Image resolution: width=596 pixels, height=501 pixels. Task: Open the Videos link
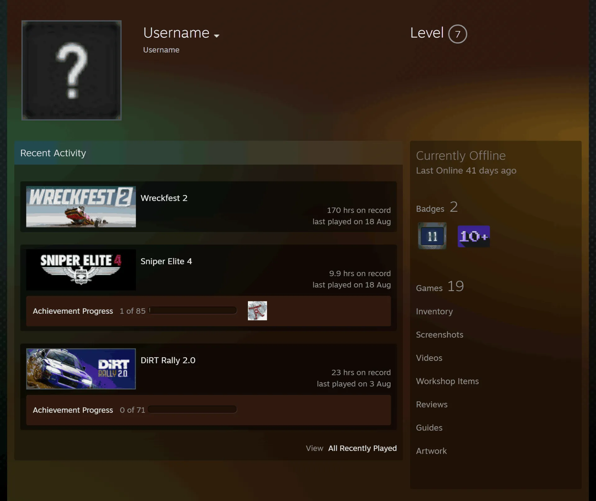429,358
